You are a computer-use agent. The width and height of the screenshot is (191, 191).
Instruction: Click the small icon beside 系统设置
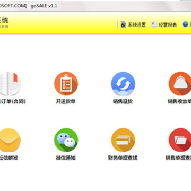pyautogui.click(x=123, y=24)
